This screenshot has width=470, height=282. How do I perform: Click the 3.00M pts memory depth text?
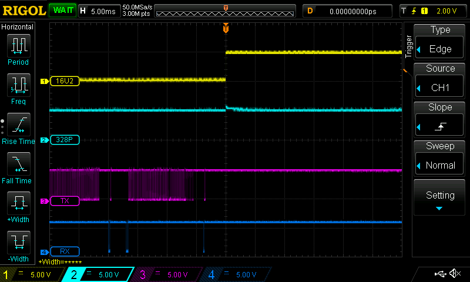(136, 14)
